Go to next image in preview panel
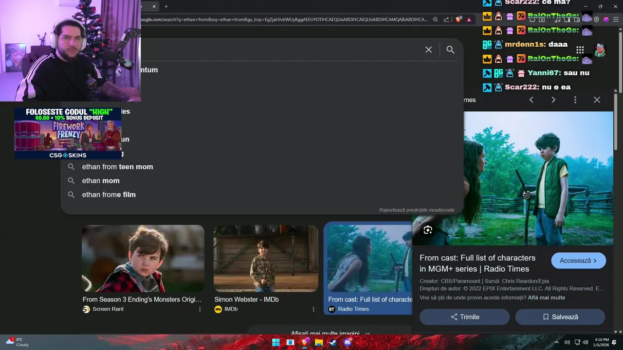 (x=553, y=100)
